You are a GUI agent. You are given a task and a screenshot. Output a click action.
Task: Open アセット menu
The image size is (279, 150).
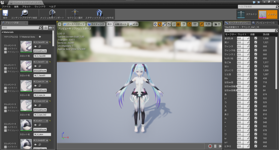(26, 7)
